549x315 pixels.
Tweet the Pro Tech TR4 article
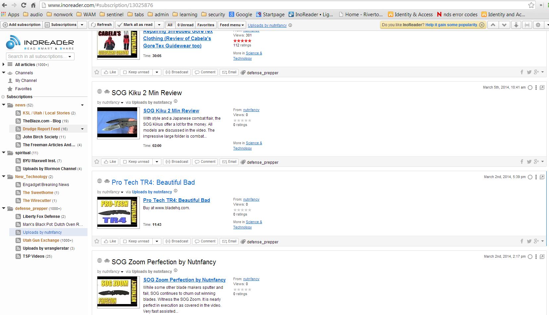pos(529,241)
